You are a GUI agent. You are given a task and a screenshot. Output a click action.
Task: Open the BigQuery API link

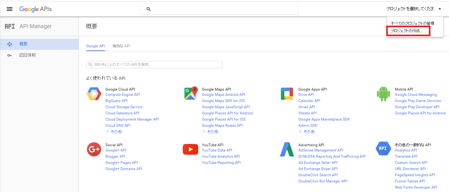coord(116,101)
